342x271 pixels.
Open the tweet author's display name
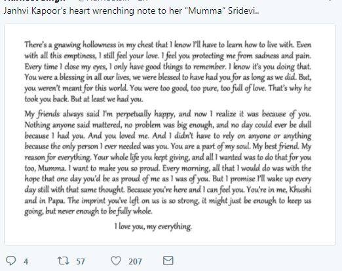(35, 1)
